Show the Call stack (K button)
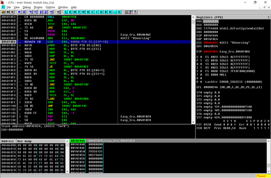271x178 pixels. (101, 12)
